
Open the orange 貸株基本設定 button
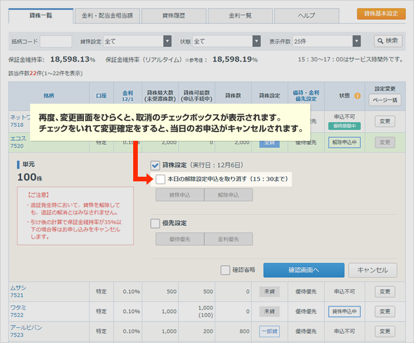click(x=381, y=13)
